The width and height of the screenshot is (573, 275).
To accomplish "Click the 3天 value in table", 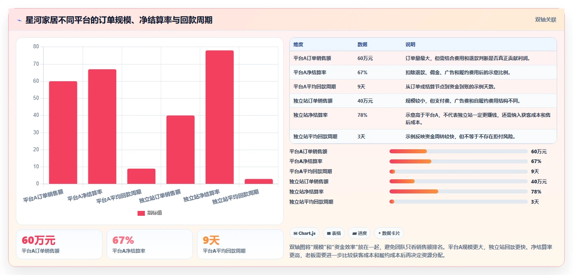I will click(x=361, y=137).
